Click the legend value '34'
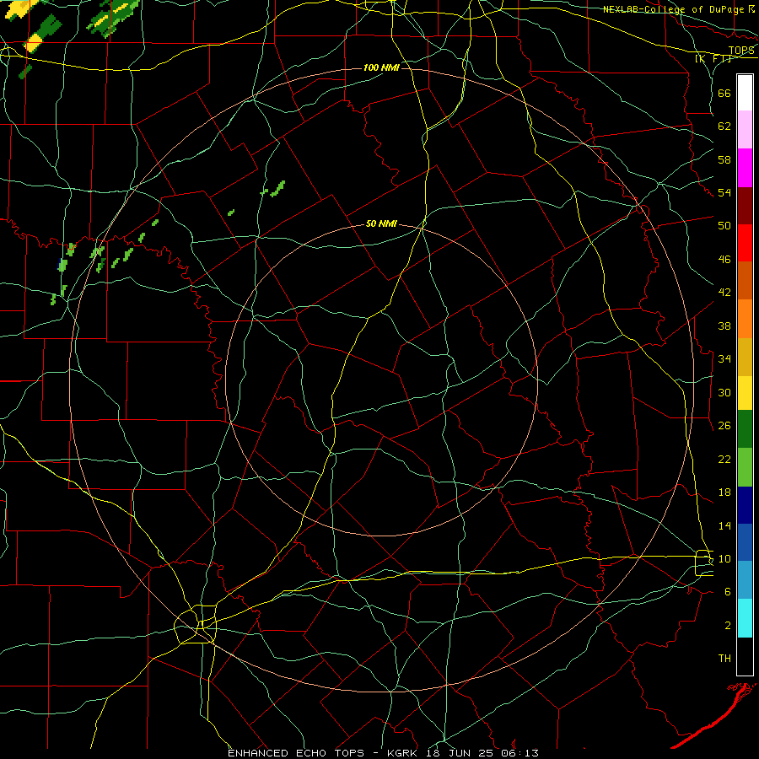This screenshot has height=759, width=759. click(724, 358)
